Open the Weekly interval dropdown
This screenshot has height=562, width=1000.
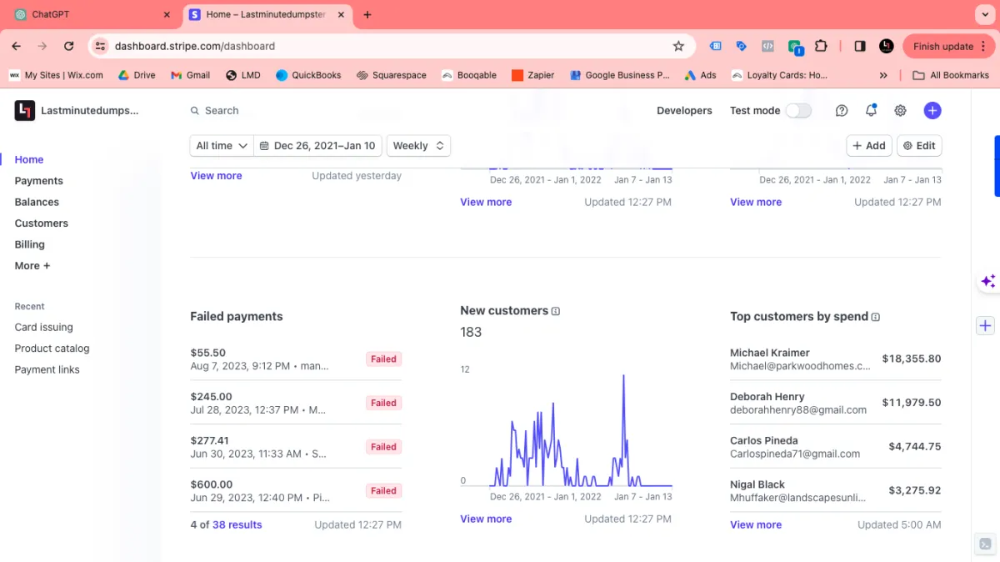click(418, 146)
